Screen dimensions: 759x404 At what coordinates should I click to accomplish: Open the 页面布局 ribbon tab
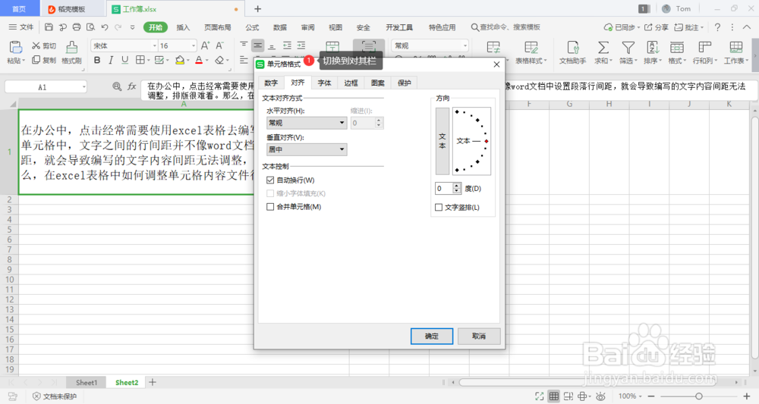pyautogui.click(x=217, y=27)
